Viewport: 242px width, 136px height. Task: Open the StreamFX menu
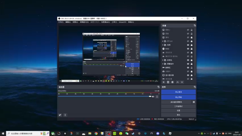(x=123, y=22)
